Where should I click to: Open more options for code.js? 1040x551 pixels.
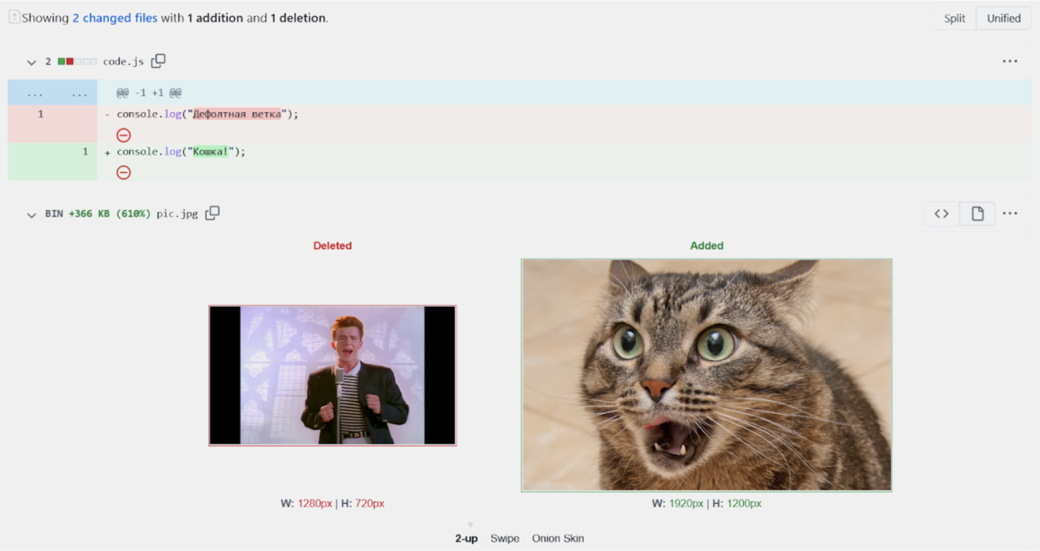click(1010, 61)
